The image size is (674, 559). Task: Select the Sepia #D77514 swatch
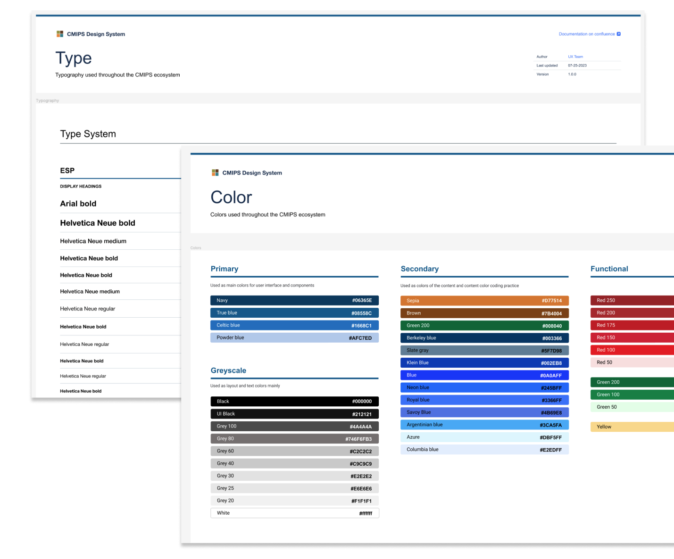pyautogui.click(x=484, y=301)
